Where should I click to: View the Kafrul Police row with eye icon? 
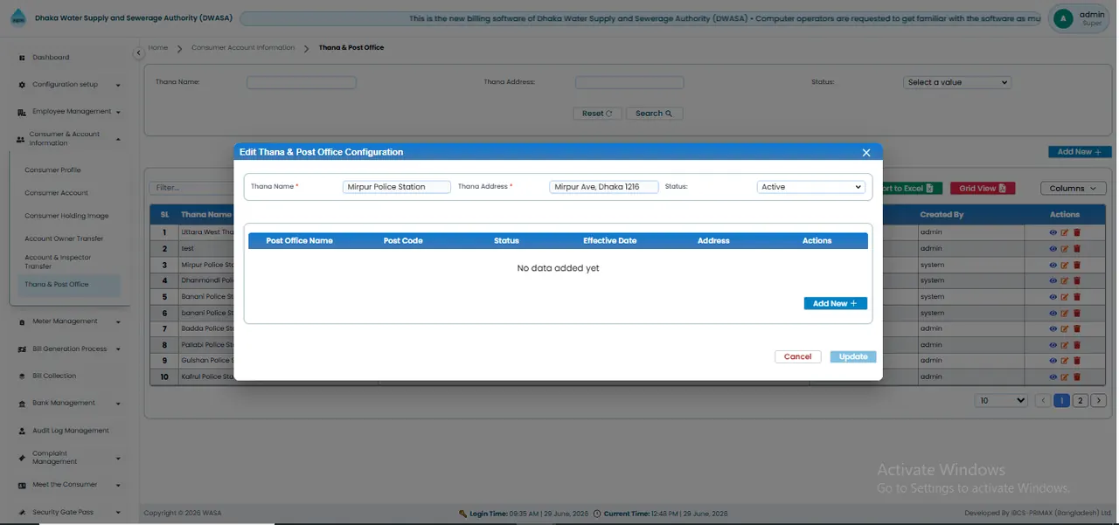(1053, 376)
